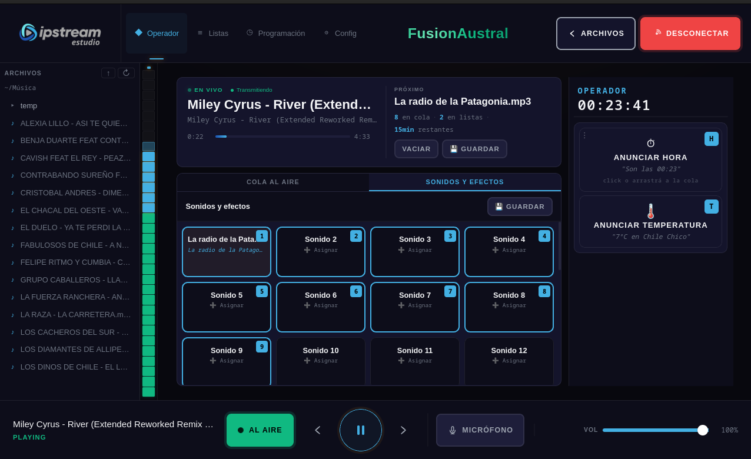Click music note icon beside FABULOSOS DE CHILE
The width and height of the screenshot is (751, 459).
(x=12, y=245)
